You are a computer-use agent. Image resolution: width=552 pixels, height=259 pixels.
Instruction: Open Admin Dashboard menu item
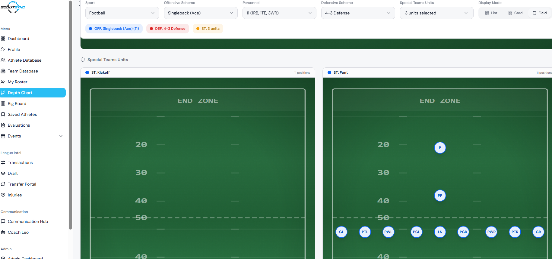pyautogui.click(x=33, y=257)
